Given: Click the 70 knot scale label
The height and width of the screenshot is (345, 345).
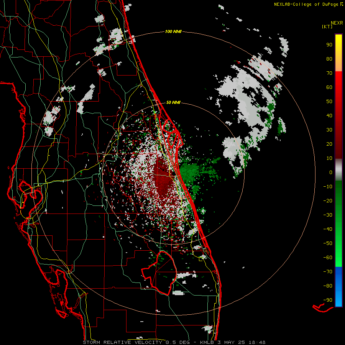Looking at the screenshot, I should coord(329,73).
